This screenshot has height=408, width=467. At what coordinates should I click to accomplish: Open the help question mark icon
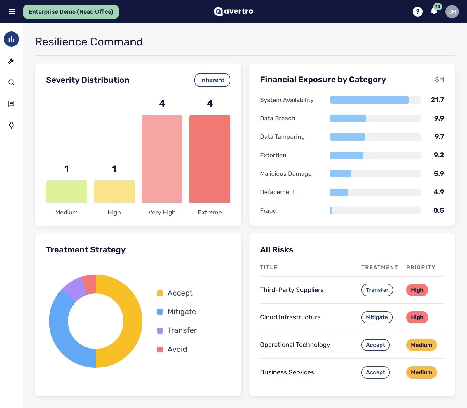(x=417, y=12)
